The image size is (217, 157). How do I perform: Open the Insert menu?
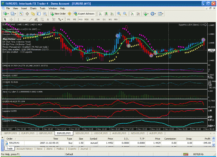click(24, 8)
